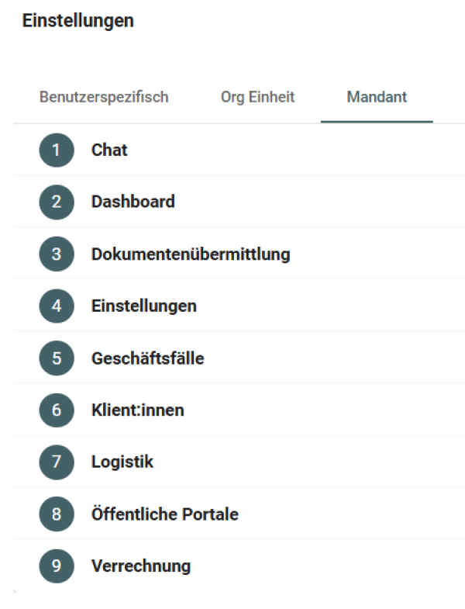Image resolution: width=465 pixels, height=609 pixels.
Task: Expand the Verrechnung section
Action: click(x=140, y=566)
